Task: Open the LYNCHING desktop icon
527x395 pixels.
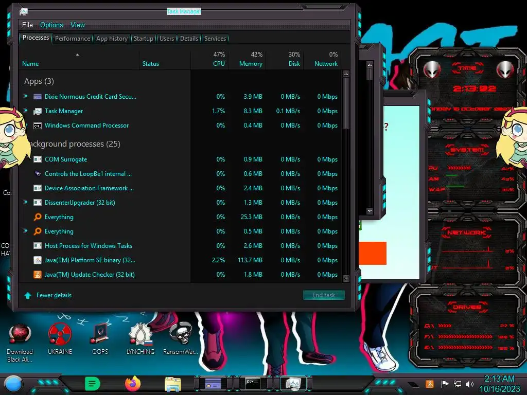Action: (x=140, y=339)
